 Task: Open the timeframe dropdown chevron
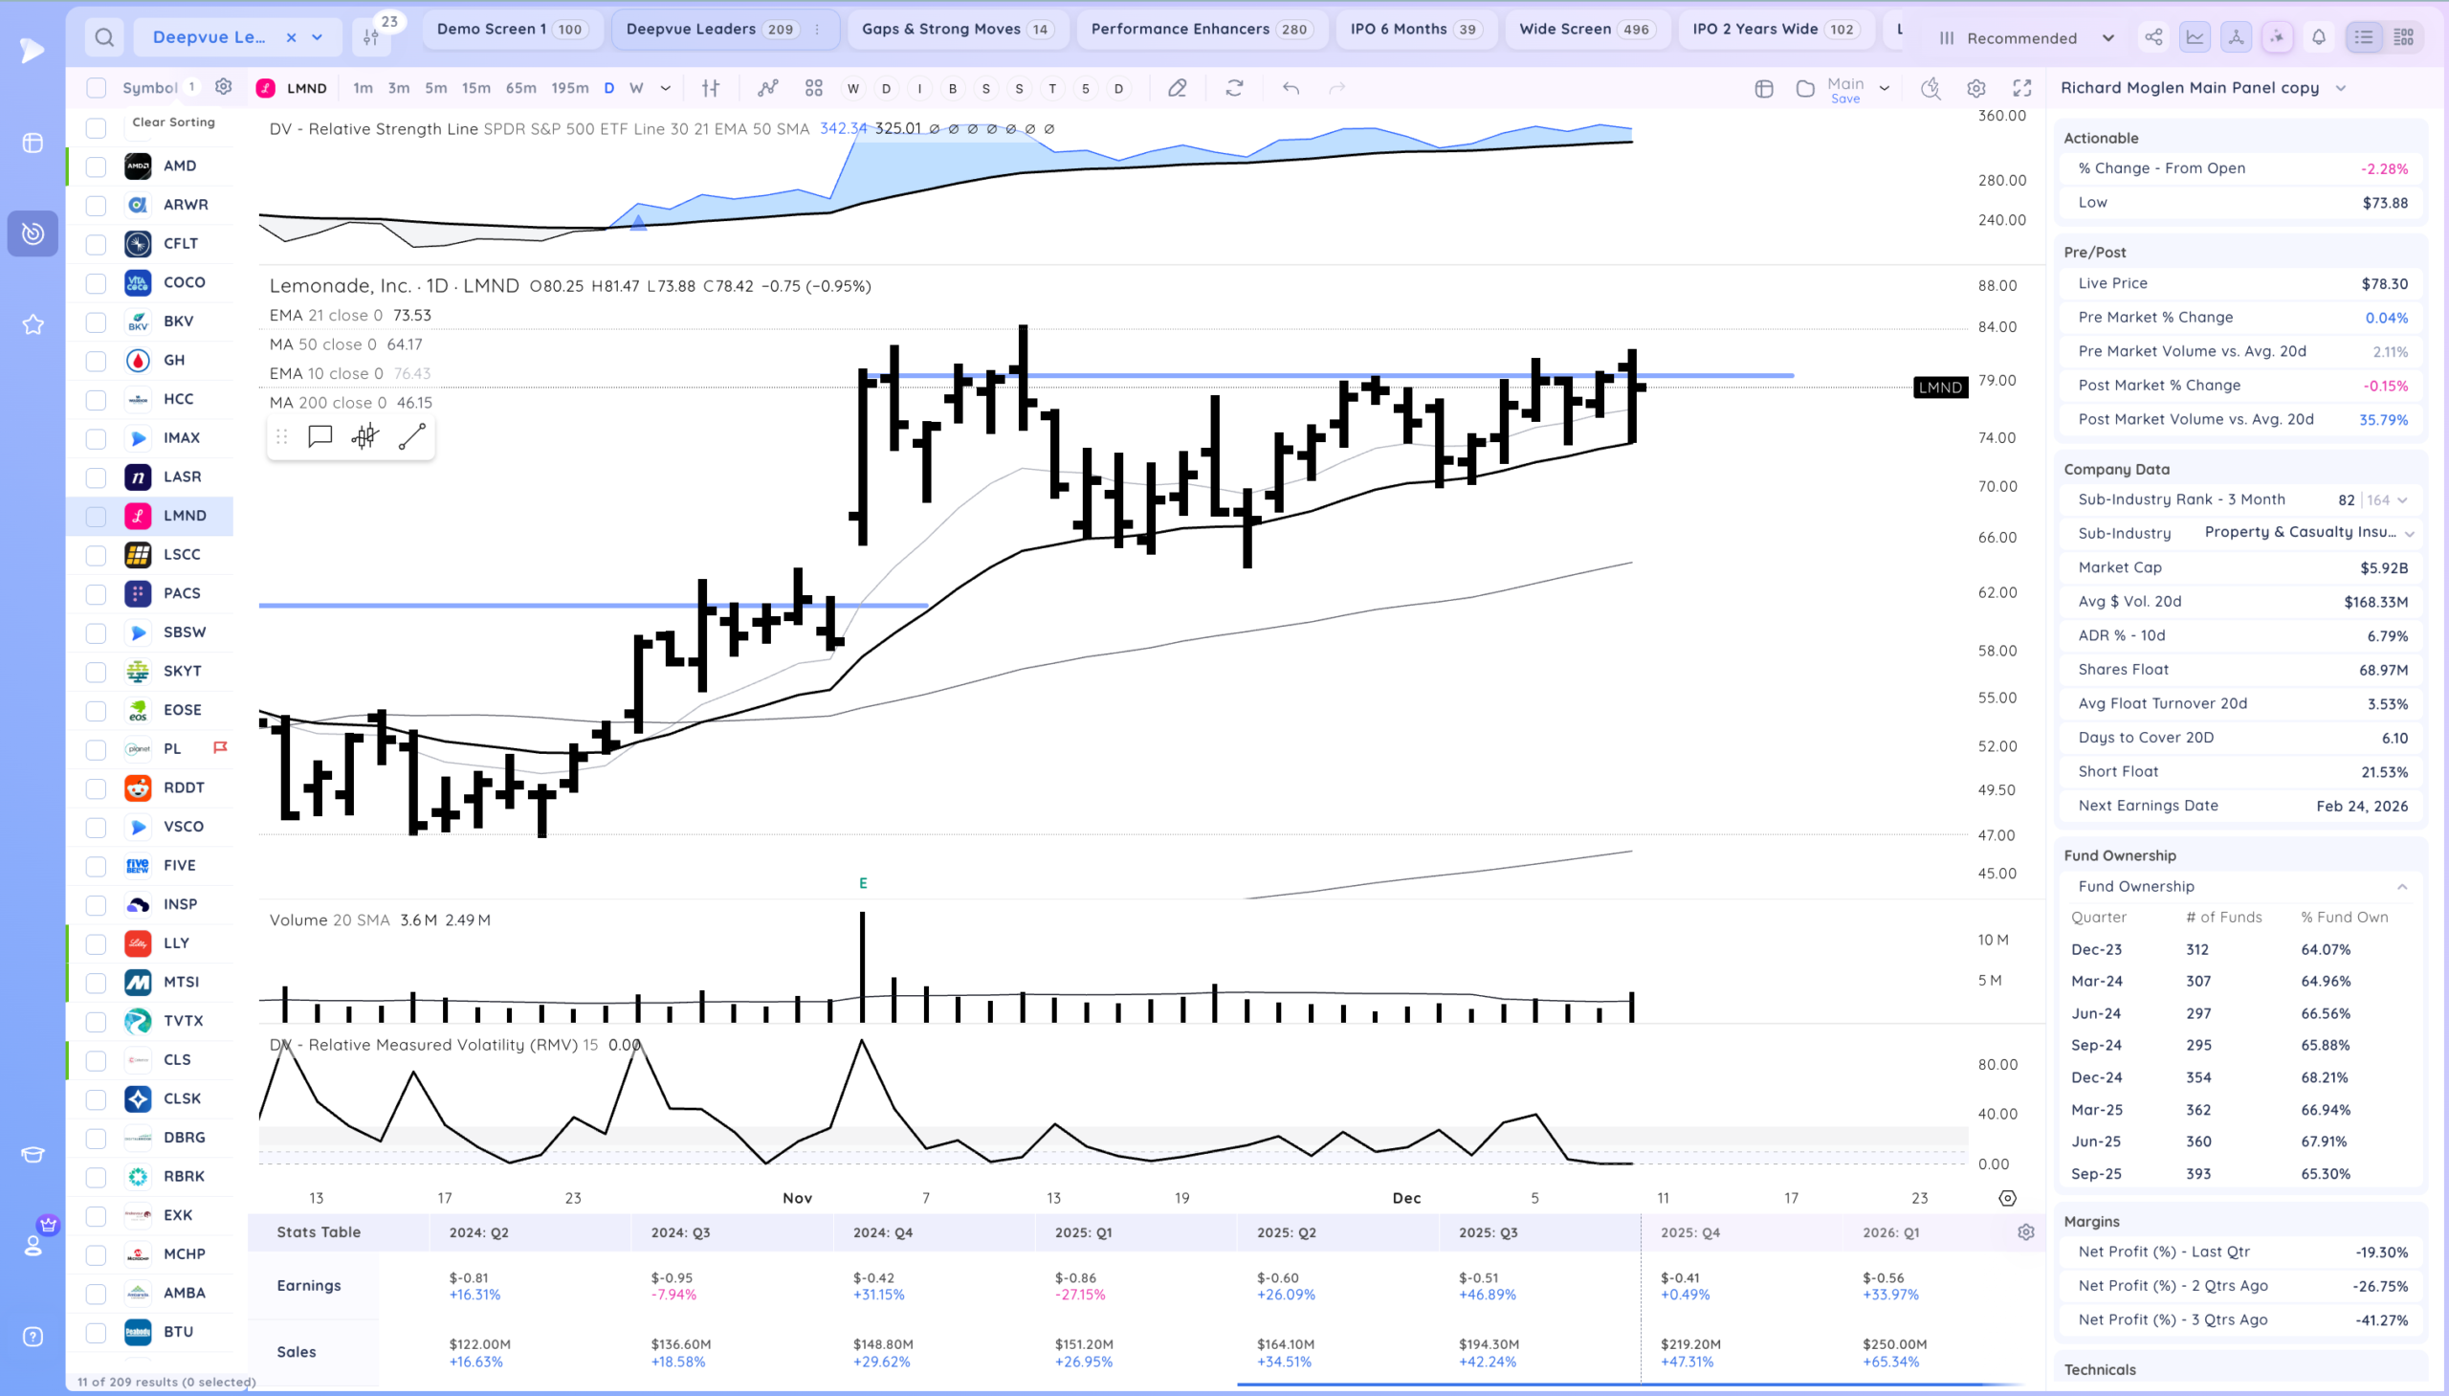coord(665,88)
